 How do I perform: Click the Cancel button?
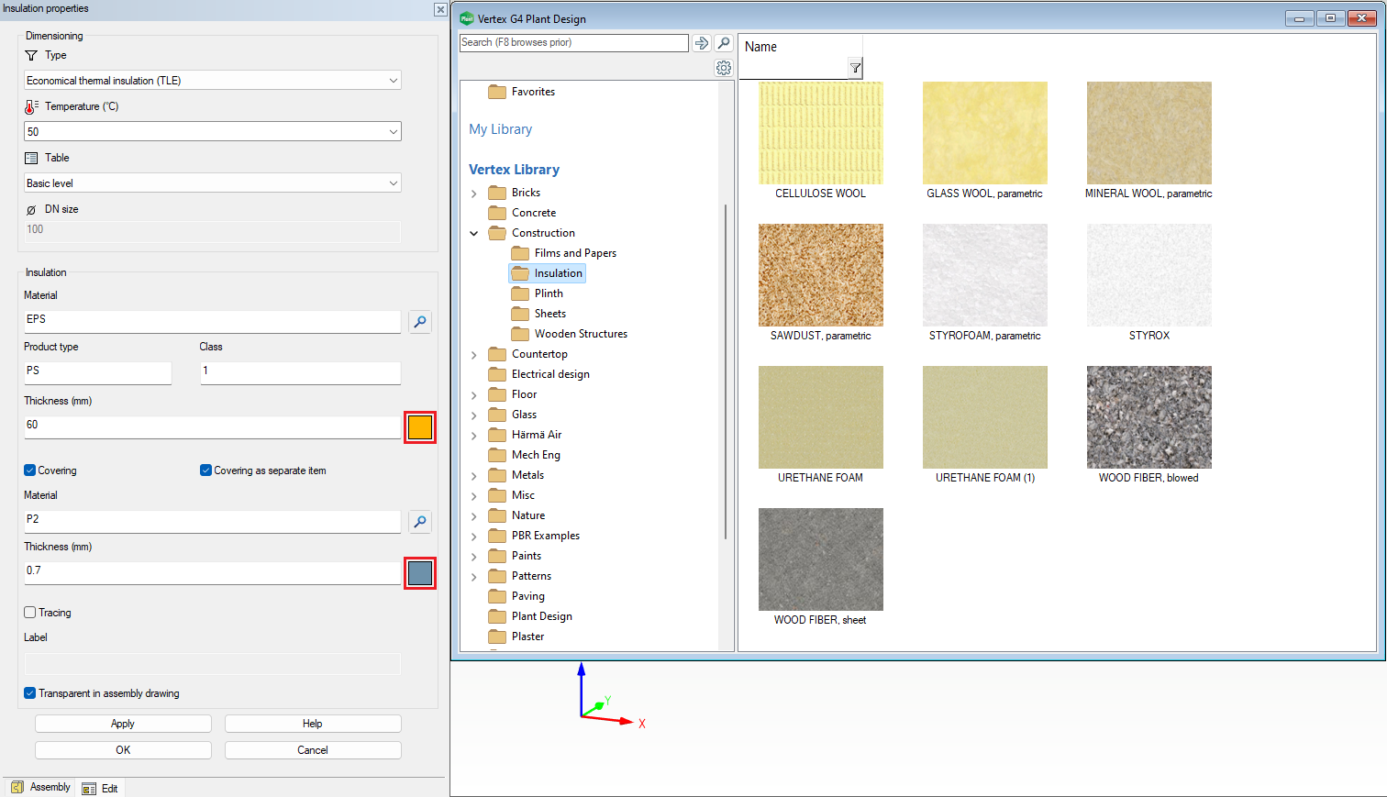pos(313,750)
